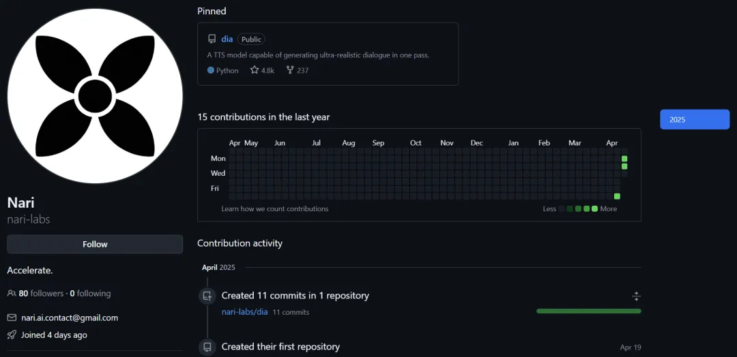Click the push icon beside Created 11 commits
This screenshot has width=737, height=357.
pos(207,296)
